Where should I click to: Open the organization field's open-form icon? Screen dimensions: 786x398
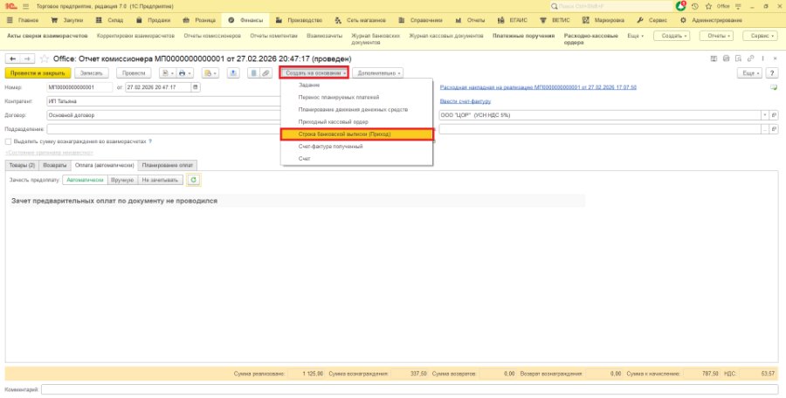pos(774,115)
